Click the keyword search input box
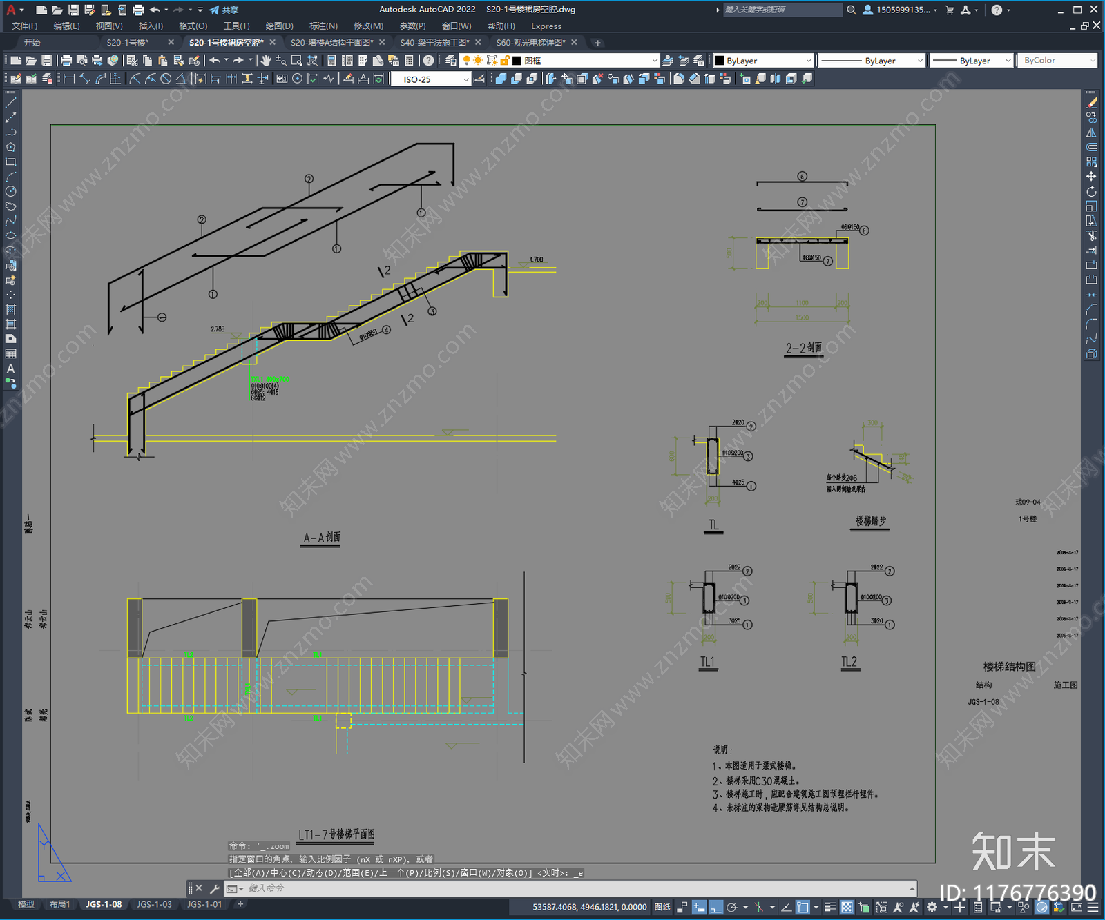This screenshot has height=920, width=1105. (x=782, y=10)
